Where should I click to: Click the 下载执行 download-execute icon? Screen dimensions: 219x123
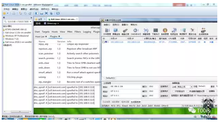156,32
